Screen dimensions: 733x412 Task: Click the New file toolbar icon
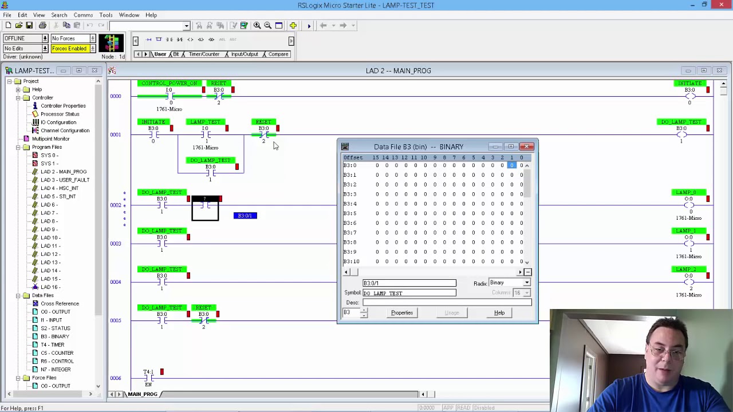click(8, 25)
